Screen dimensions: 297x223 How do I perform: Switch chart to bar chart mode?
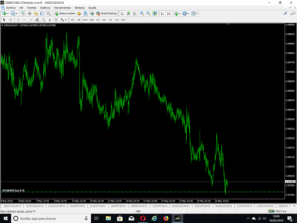[x=122, y=13]
